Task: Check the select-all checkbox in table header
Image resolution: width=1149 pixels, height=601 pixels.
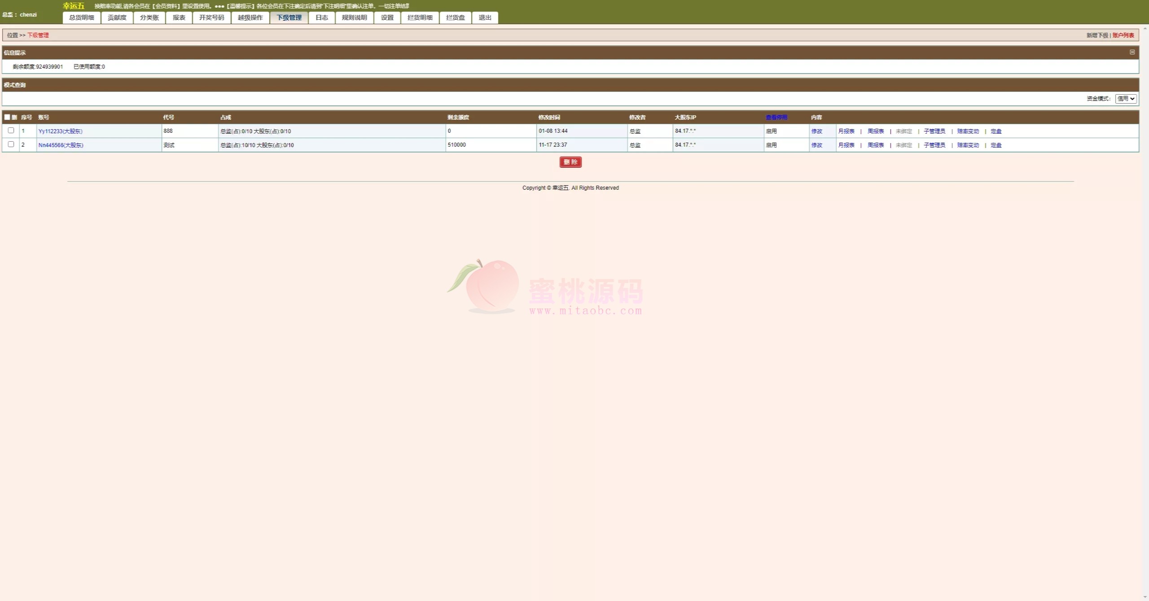Action: 7,117
